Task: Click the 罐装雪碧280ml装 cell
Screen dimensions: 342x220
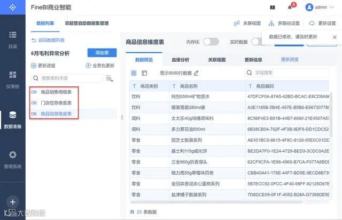Action: click(207, 108)
